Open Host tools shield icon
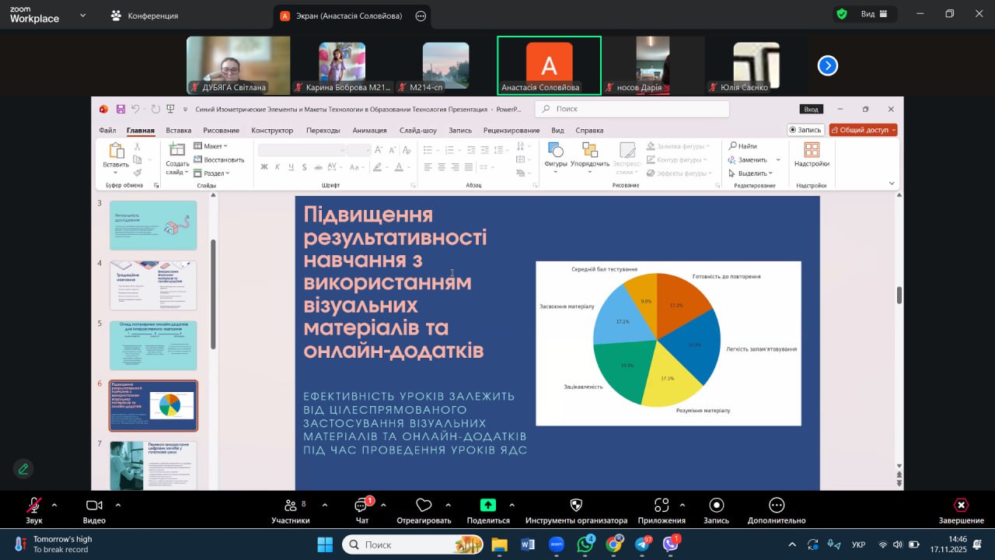This screenshot has height=560, width=995. [576, 506]
